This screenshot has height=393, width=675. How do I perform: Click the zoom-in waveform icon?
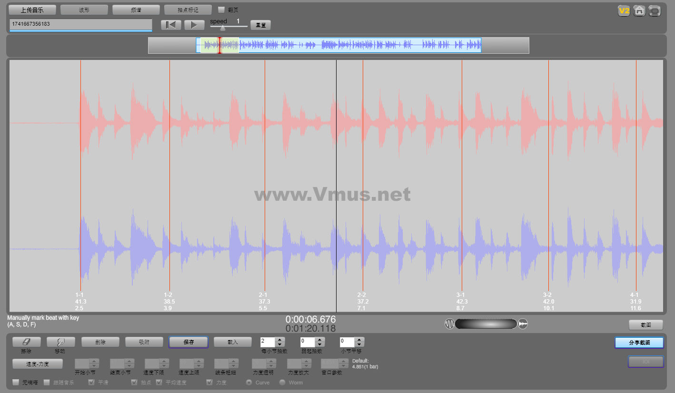point(523,324)
